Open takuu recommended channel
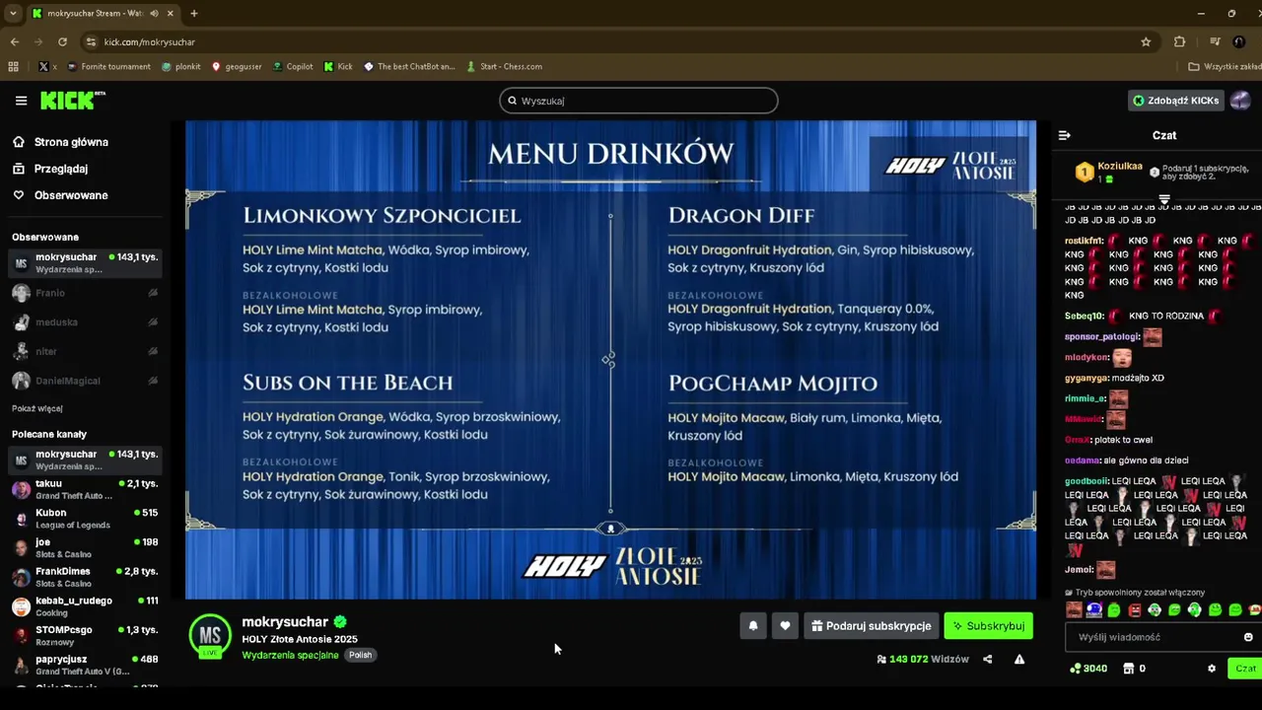 [x=85, y=489]
